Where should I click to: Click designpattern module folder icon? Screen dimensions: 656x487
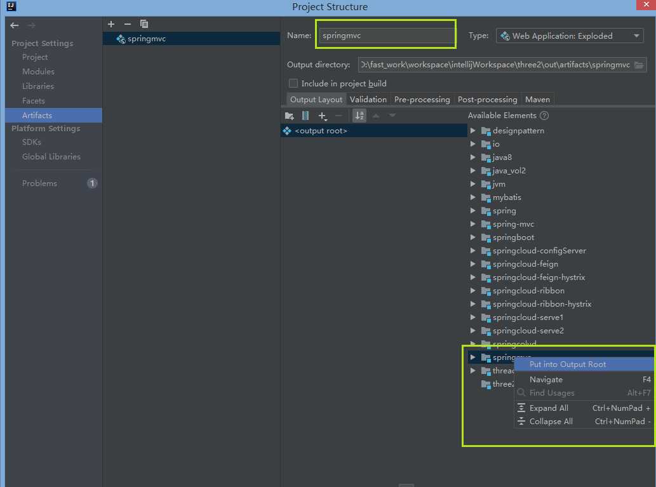tap(486, 131)
